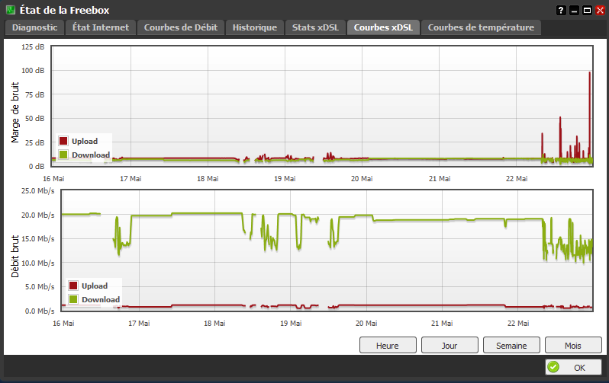Click the 'Marge de bruit' axis label
The height and width of the screenshot is (383, 609).
(15, 113)
